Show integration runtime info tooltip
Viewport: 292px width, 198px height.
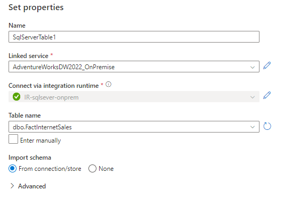click(x=108, y=85)
